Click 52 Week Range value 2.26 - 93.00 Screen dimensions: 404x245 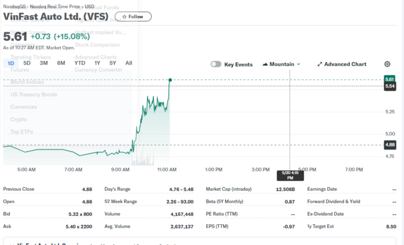tap(180, 202)
